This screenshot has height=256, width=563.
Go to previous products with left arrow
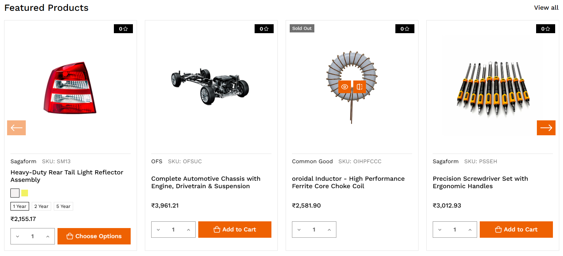(16, 128)
